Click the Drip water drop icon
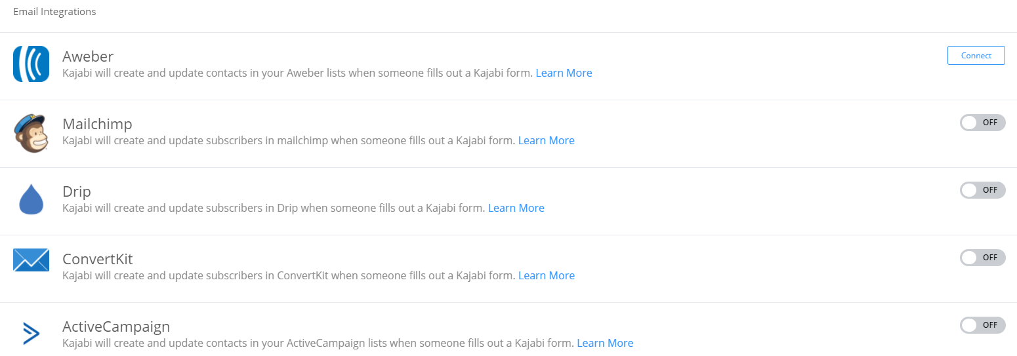This screenshot has height=356, width=1017. click(31, 199)
